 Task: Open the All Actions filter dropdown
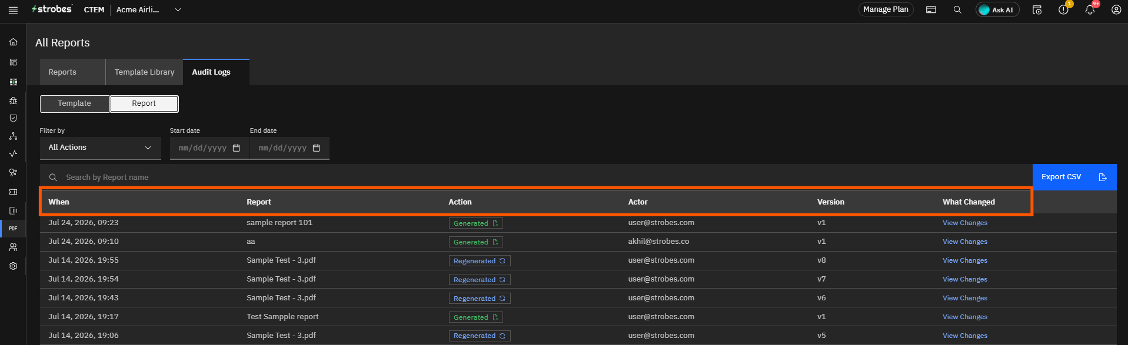pyautogui.click(x=100, y=148)
